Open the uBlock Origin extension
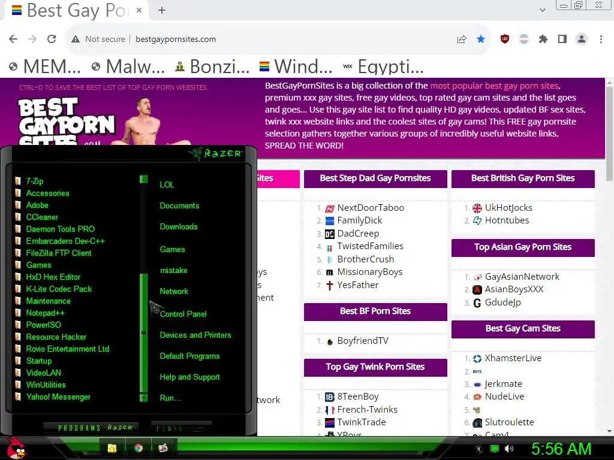The image size is (614, 460). 505,39
